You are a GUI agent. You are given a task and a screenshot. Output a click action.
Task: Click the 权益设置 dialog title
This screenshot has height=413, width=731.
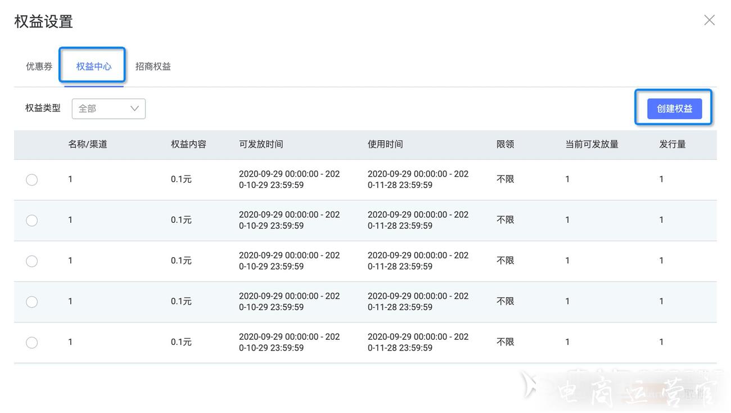[43, 21]
